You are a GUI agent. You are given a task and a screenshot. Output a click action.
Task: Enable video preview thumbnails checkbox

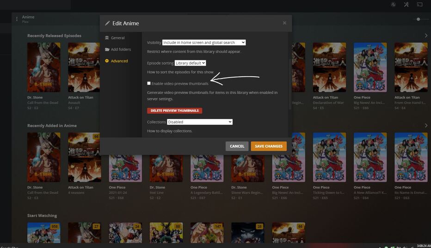149,83
